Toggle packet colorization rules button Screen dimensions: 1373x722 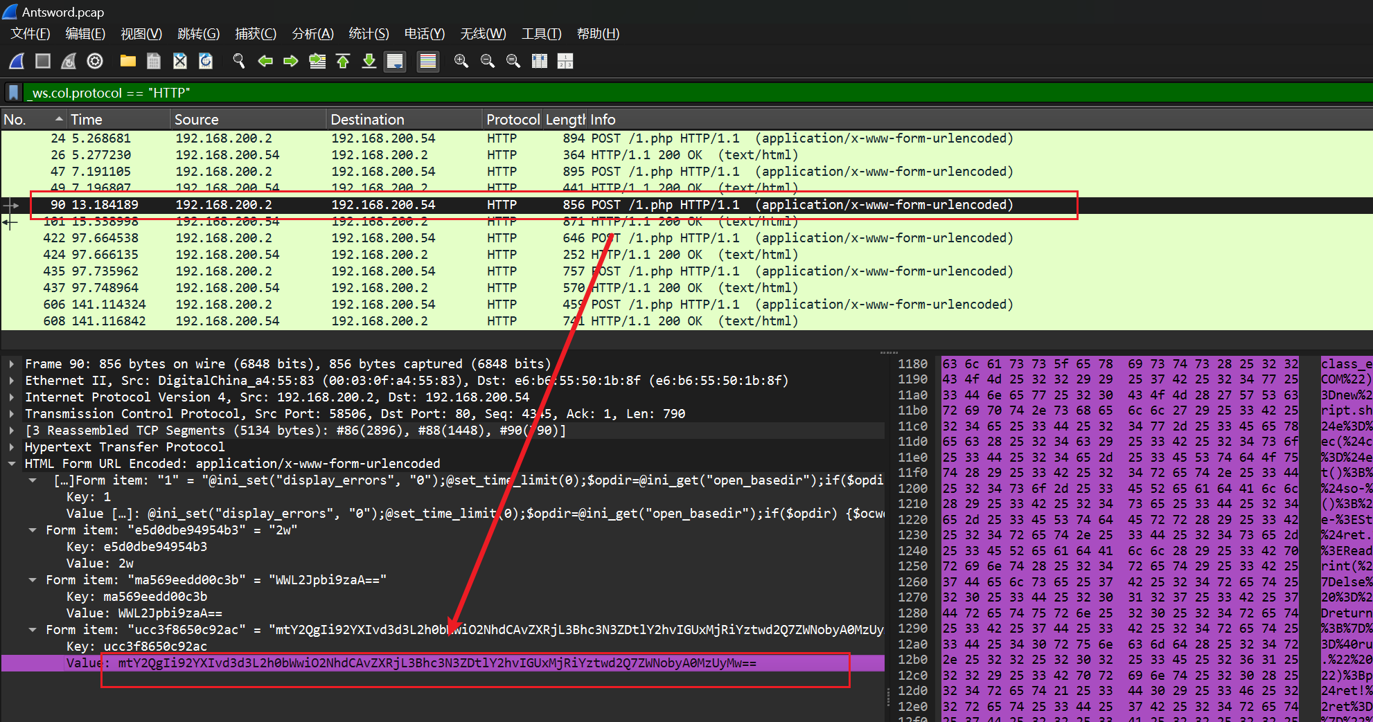coord(428,62)
